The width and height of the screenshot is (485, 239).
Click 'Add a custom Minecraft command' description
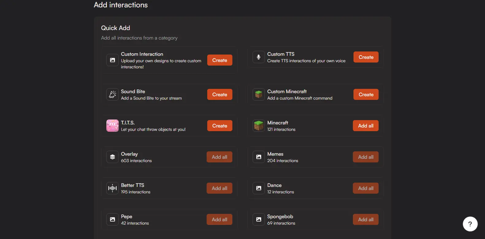(x=300, y=98)
